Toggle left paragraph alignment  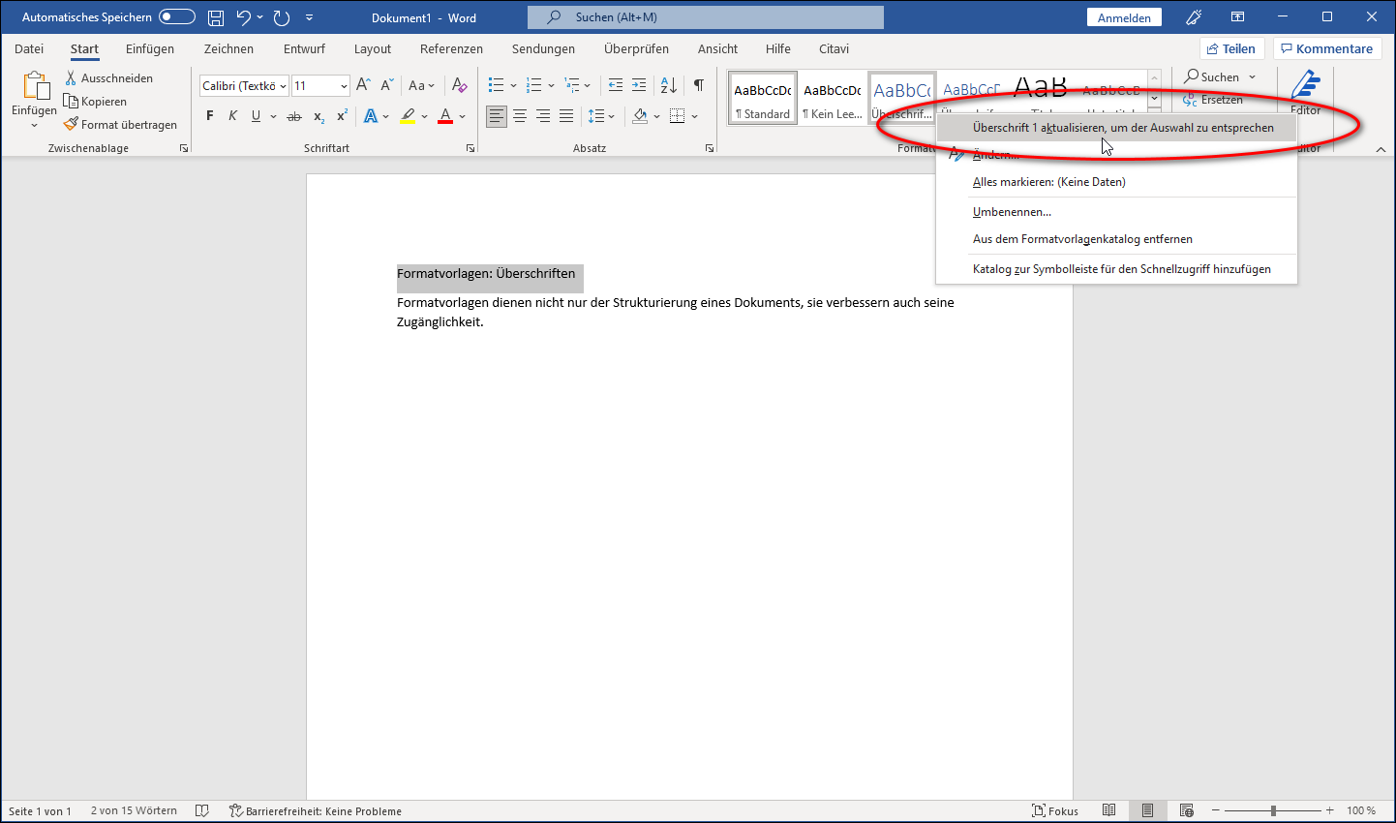click(x=497, y=116)
